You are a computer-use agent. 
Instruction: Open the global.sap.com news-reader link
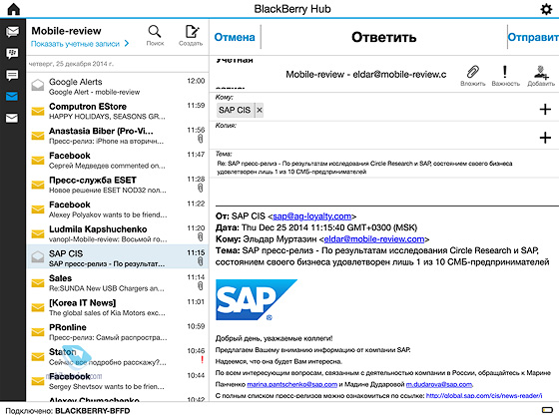(x=484, y=396)
